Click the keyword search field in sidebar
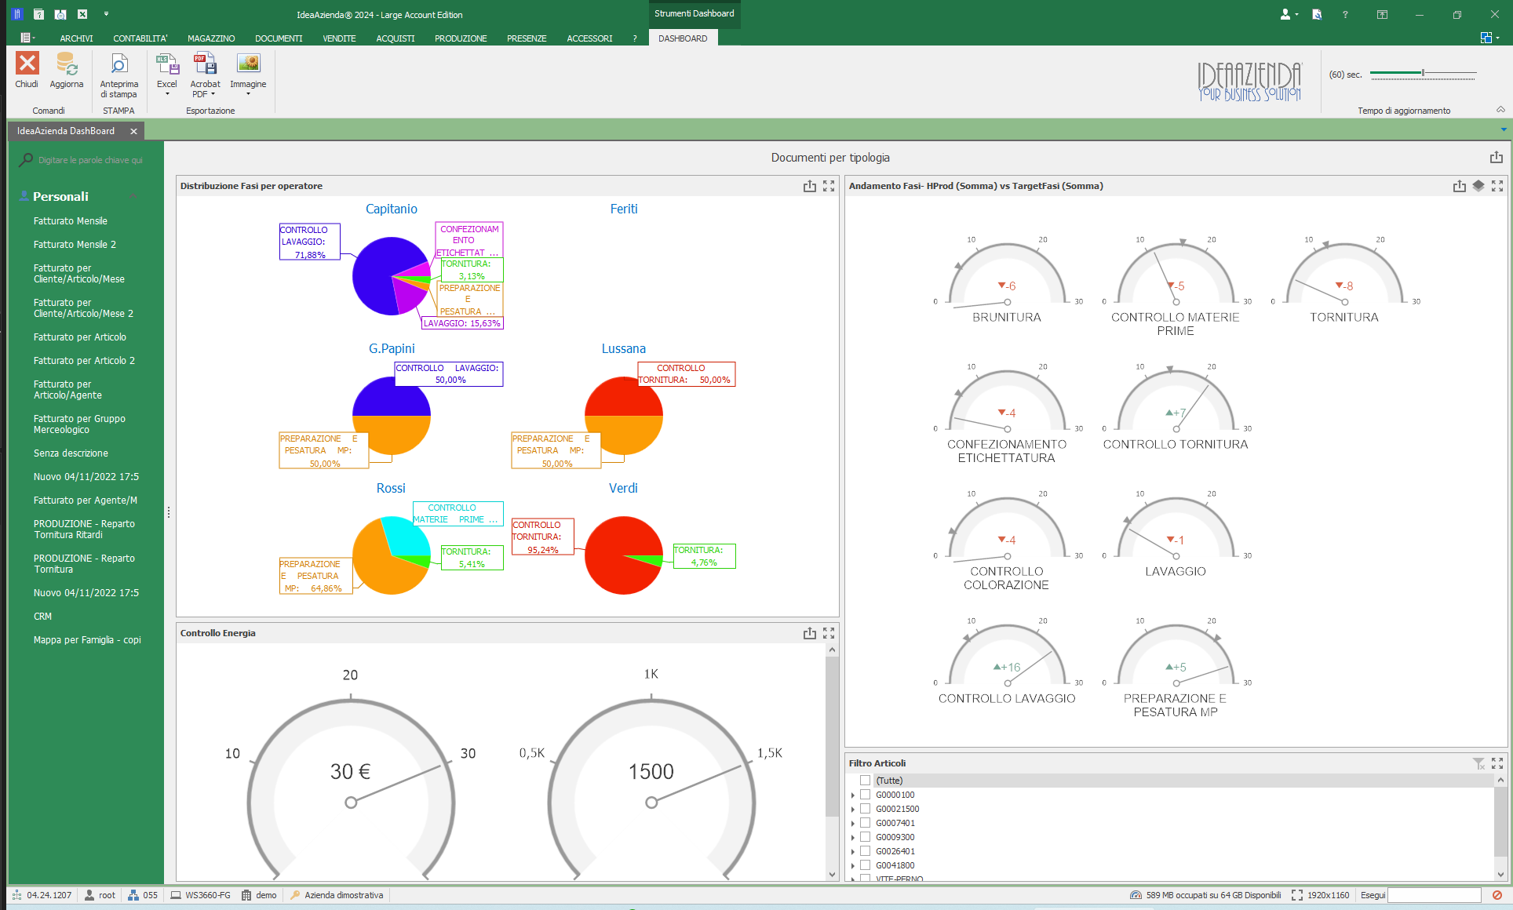This screenshot has width=1513, height=910. pyautogui.click(x=90, y=160)
